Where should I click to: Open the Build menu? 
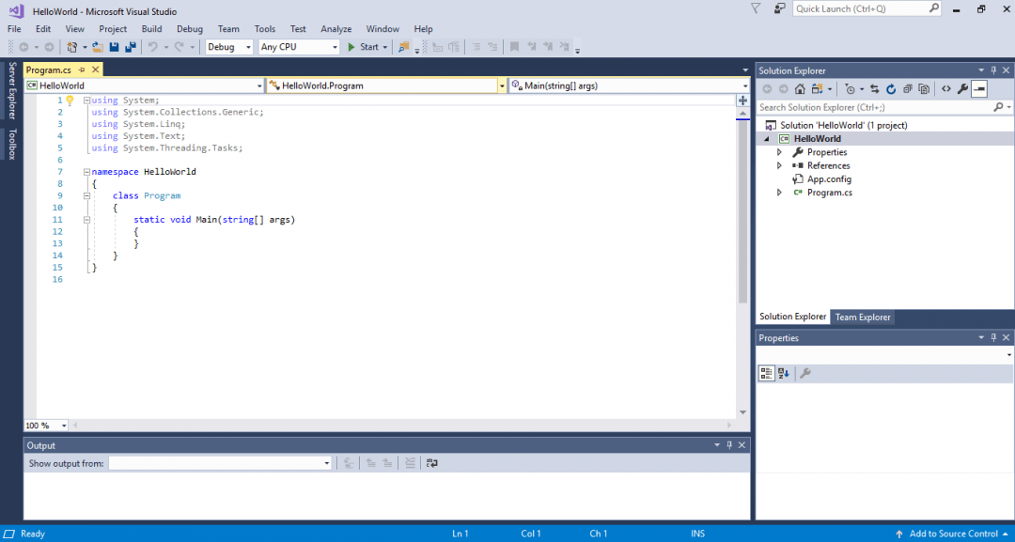coord(151,28)
